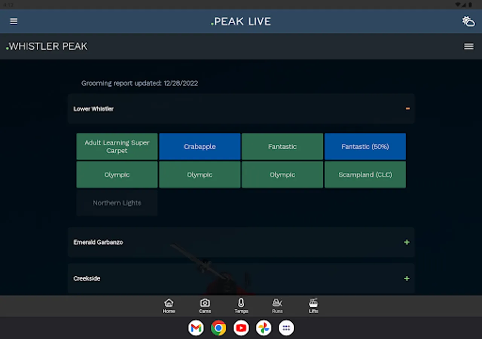
Task: Select the Scampland (CLC) tile
Action: 365,175
